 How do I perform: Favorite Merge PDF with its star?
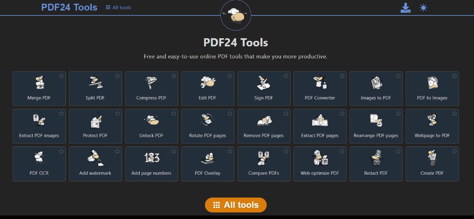tap(61, 75)
